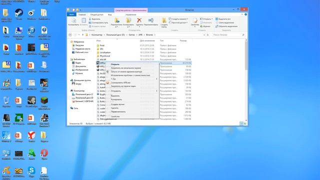Choose Закрепить на панели задач

(x=132, y=86)
